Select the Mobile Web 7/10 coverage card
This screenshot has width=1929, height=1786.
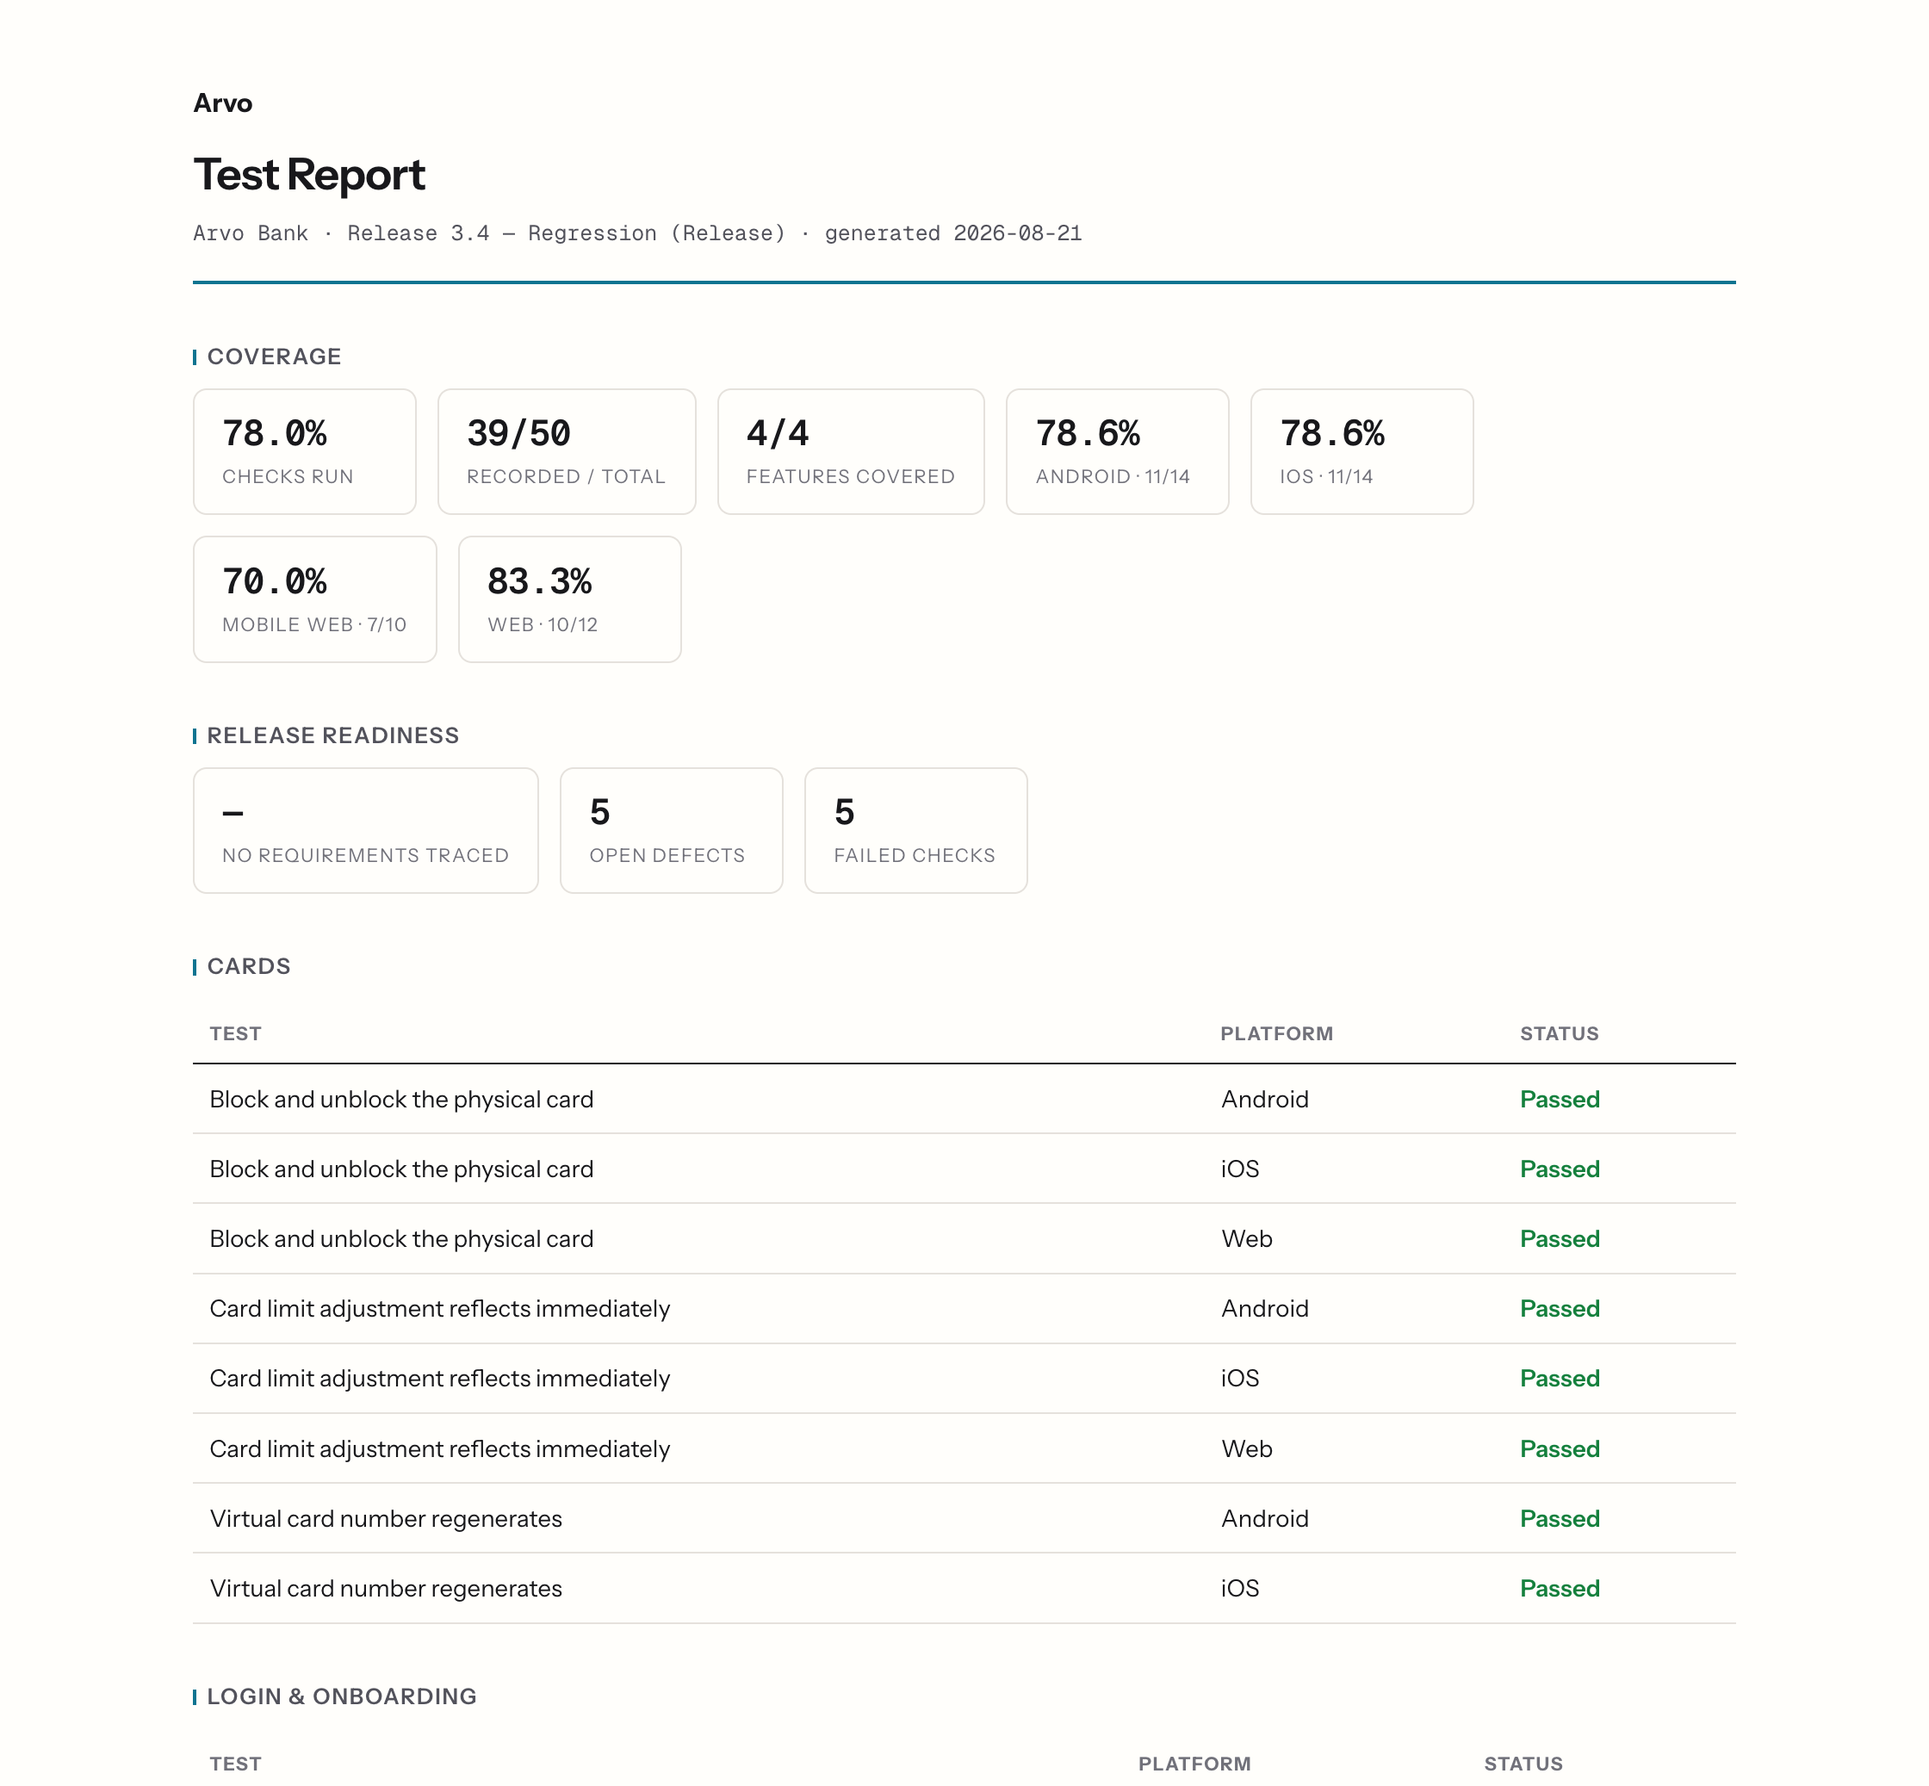[x=315, y=599]
